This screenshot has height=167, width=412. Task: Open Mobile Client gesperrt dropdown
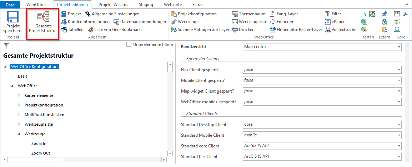point(322,80)
